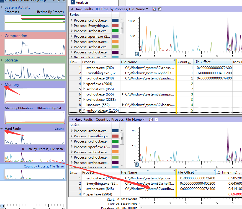This screenshot has width=242, height=209.
Task: Click the purple xperf.exe swatch in IO Time panel
Action: [115, 36]
